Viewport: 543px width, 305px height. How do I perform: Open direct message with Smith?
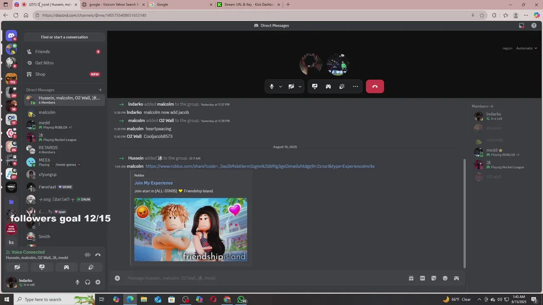coord(64,236)
